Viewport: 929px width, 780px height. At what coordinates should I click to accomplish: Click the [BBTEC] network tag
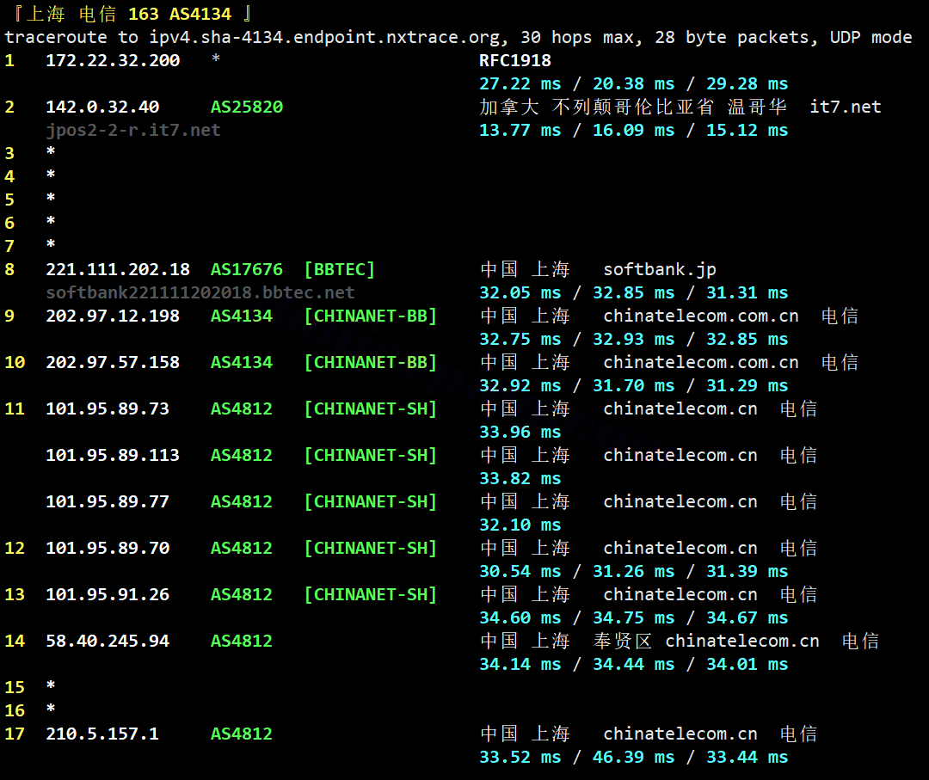point(340,269)
